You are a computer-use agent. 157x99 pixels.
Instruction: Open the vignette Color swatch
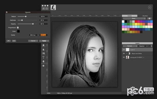coord(18,31)
